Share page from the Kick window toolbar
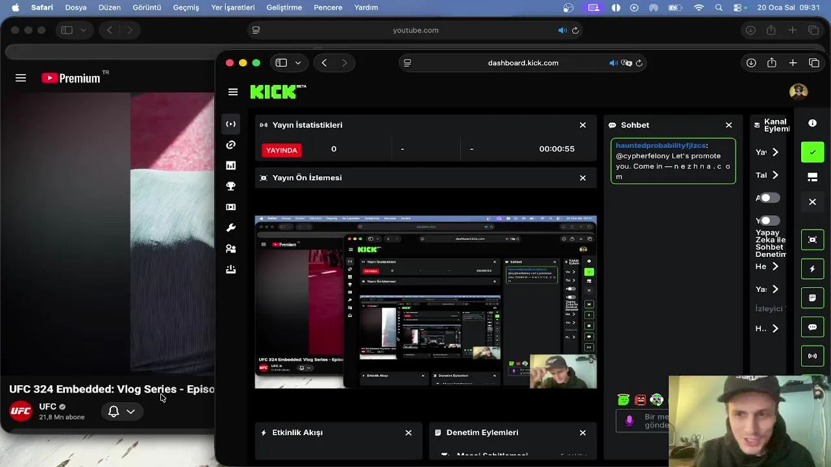This screenshot has width=831, height=467. pyautogui.click(x=772, y=63)
